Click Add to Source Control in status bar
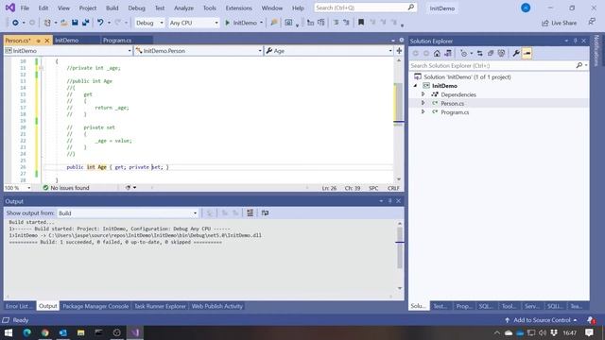This screenshot has height=340, width=605. point(541,320)
